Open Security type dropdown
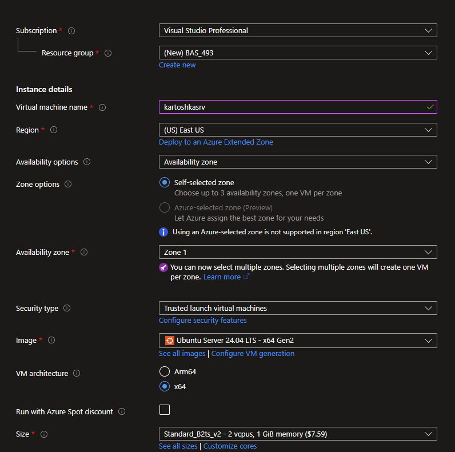The height and width of the screenshot is (452, 455). pos(298,308)
